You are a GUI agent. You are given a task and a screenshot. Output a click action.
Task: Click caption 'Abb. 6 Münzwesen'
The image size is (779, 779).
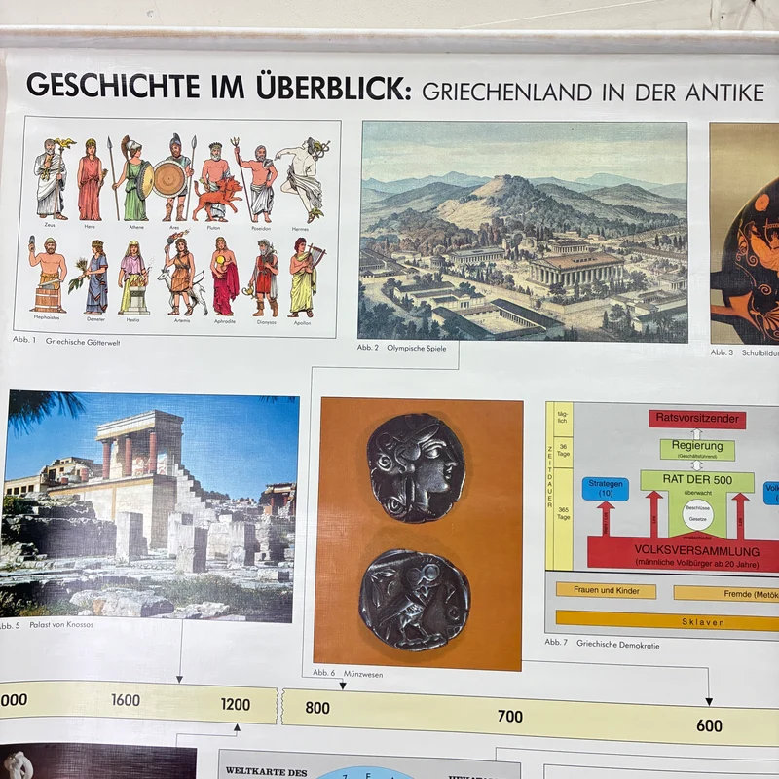pyautogui.click(x=348, y=673)
